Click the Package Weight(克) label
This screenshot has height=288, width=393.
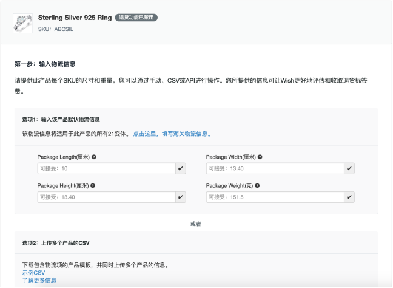coord(229,186)
